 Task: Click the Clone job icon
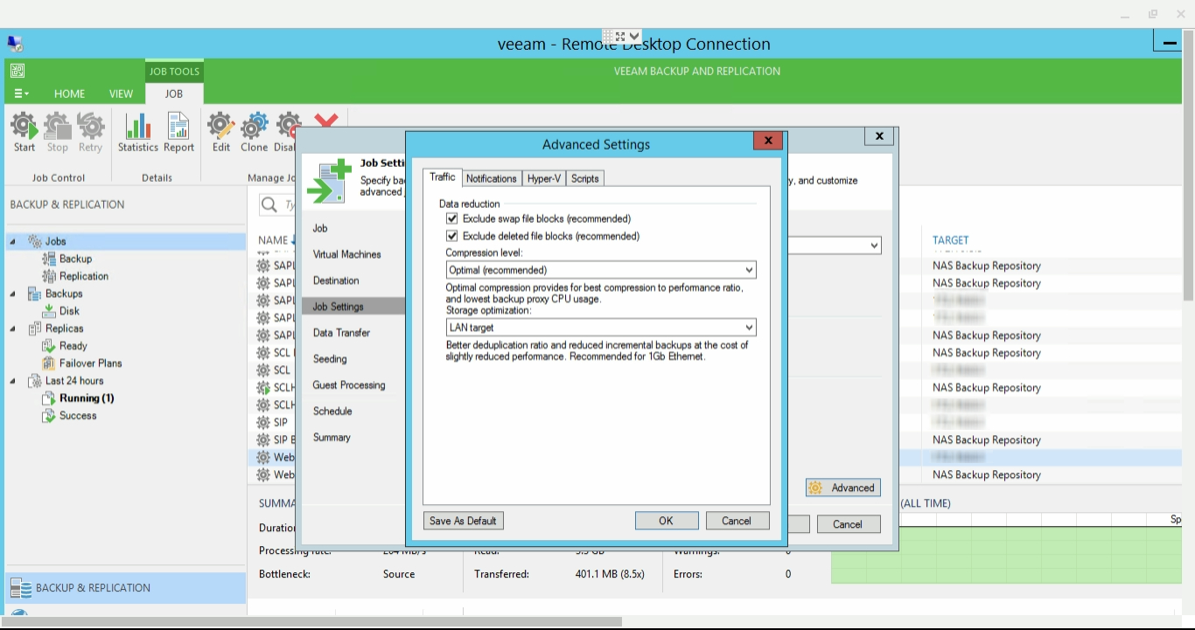point(255,126)
